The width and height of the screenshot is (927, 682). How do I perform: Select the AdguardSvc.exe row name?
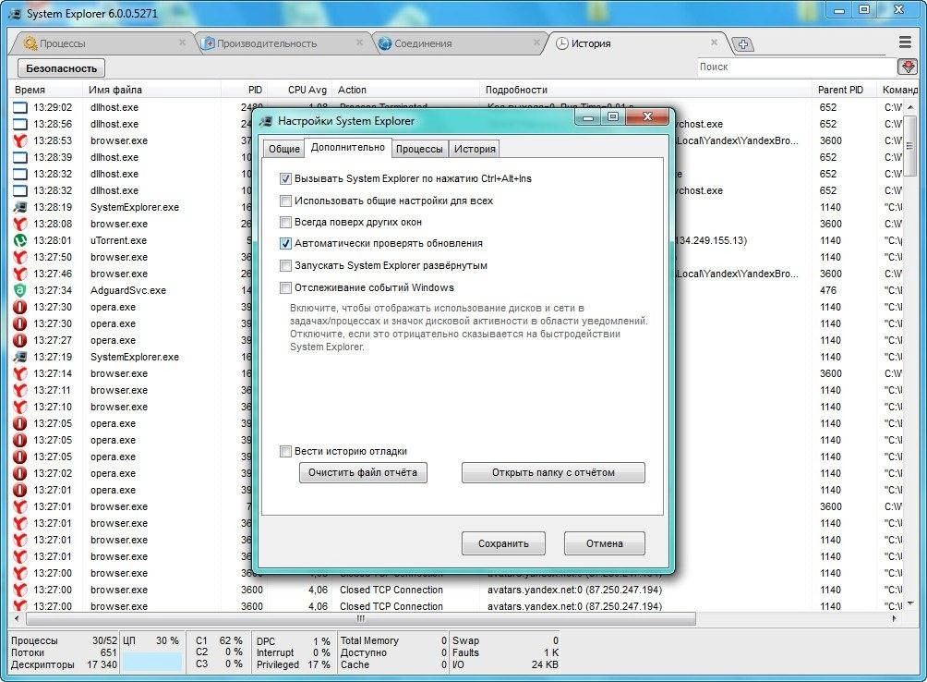pos(128,290)
